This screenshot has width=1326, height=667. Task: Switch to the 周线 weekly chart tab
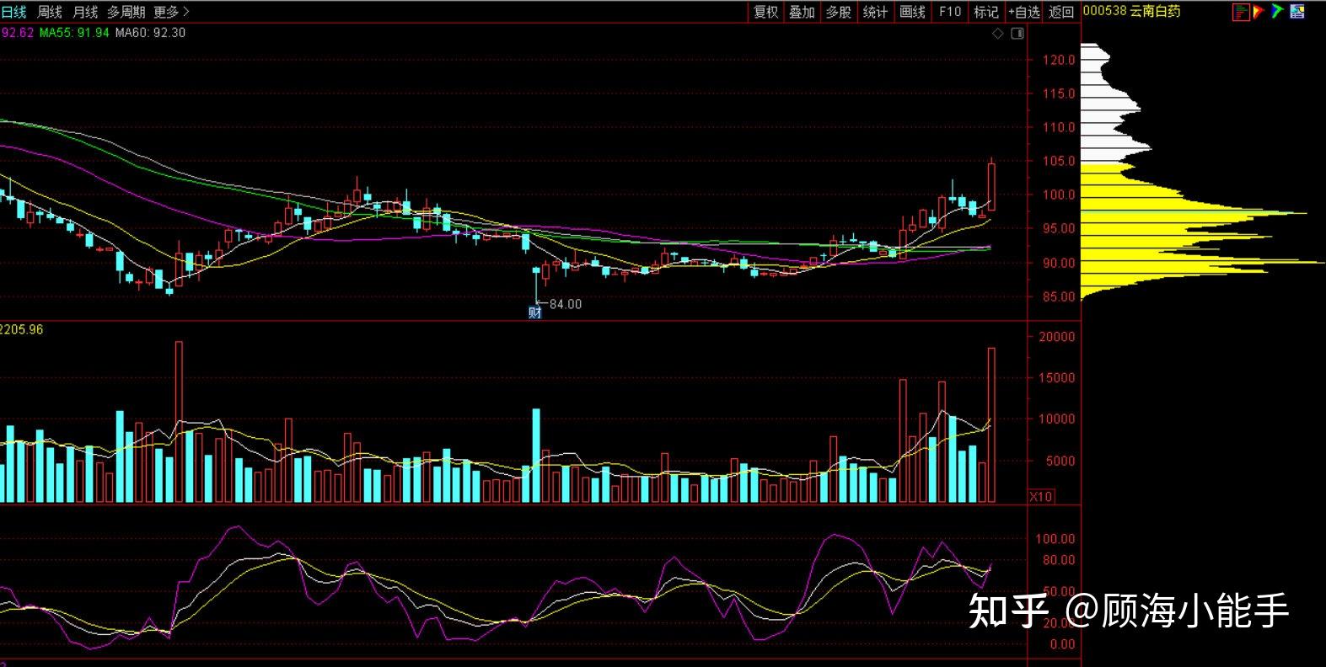pyautogui.click(x=50, y=12)
